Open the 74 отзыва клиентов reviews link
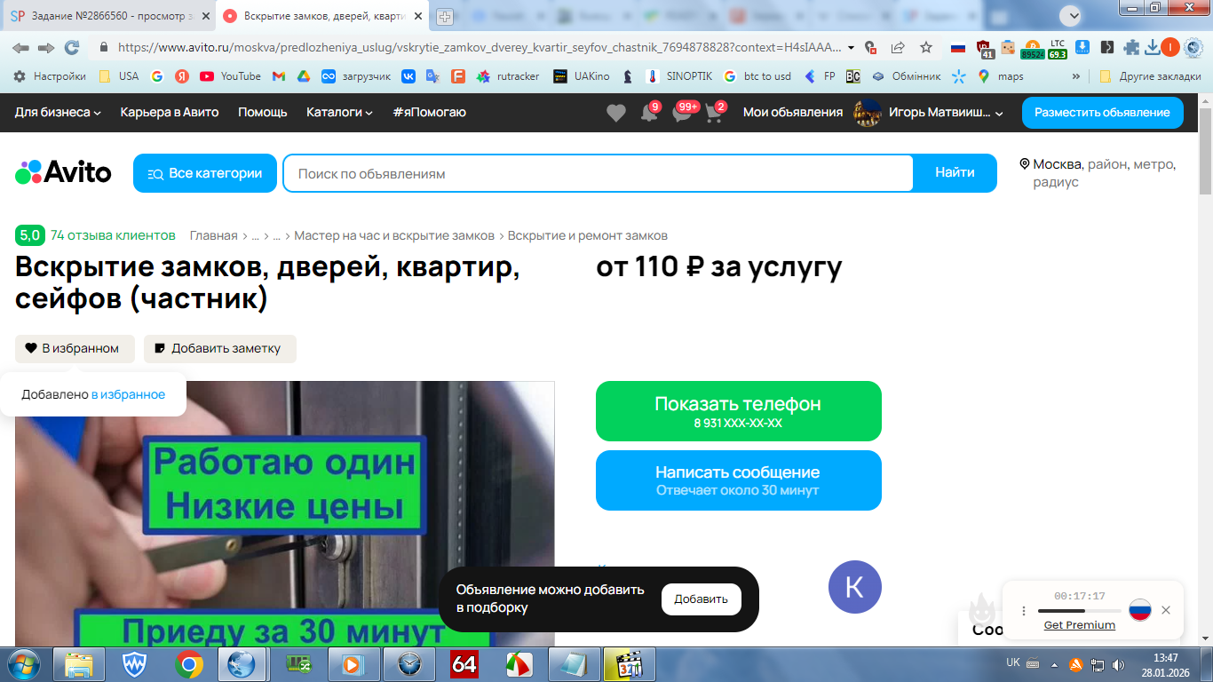Viewport: 1213px width, 682px height. click(113, 235)
